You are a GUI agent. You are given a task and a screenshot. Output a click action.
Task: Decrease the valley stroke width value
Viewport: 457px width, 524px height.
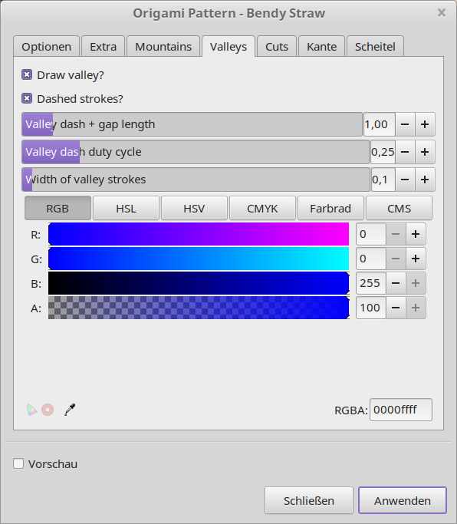[x=405, y=180]
